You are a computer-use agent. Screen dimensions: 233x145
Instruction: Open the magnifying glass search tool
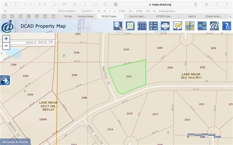coord(118,26)
